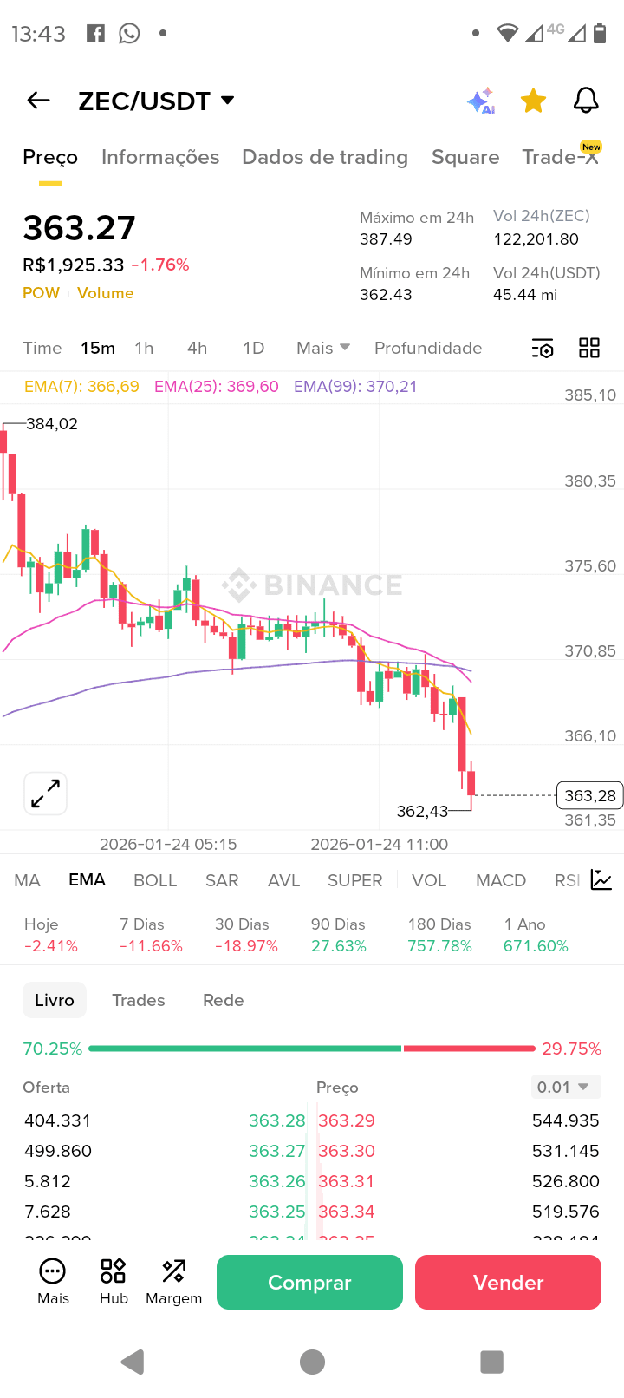Switch to the Rede tab
Image resolution: width=624 pixels, height=1398 pixels.
[x=223, y=1000]
